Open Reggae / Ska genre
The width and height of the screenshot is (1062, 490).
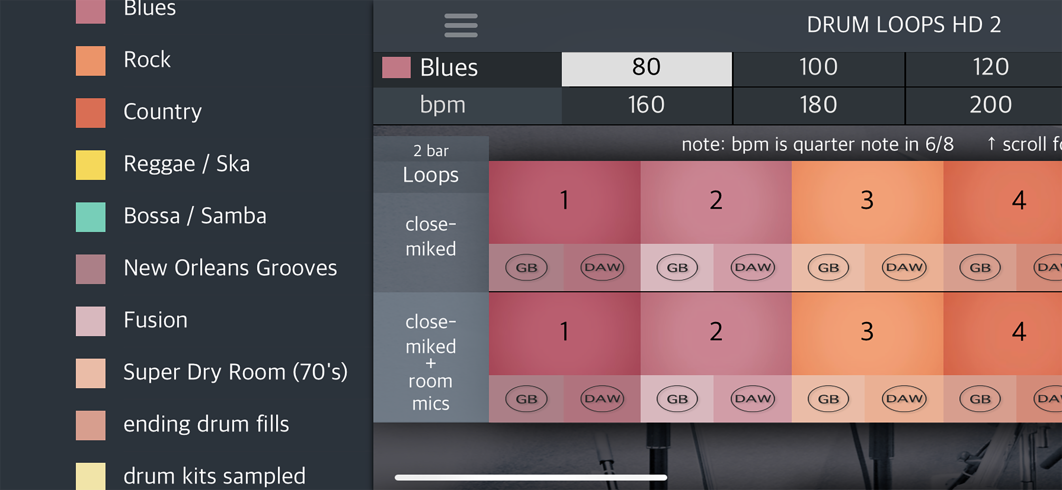click(186, 164)
